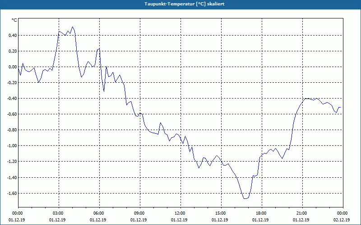Click the '0,00' y-axis value
This screenshot has height=225, width=361.
(x=13, y=67)
